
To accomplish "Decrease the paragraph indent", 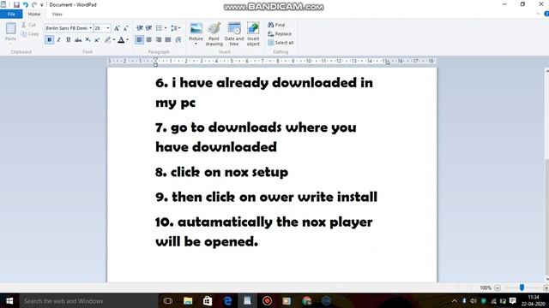I will 139,28.
